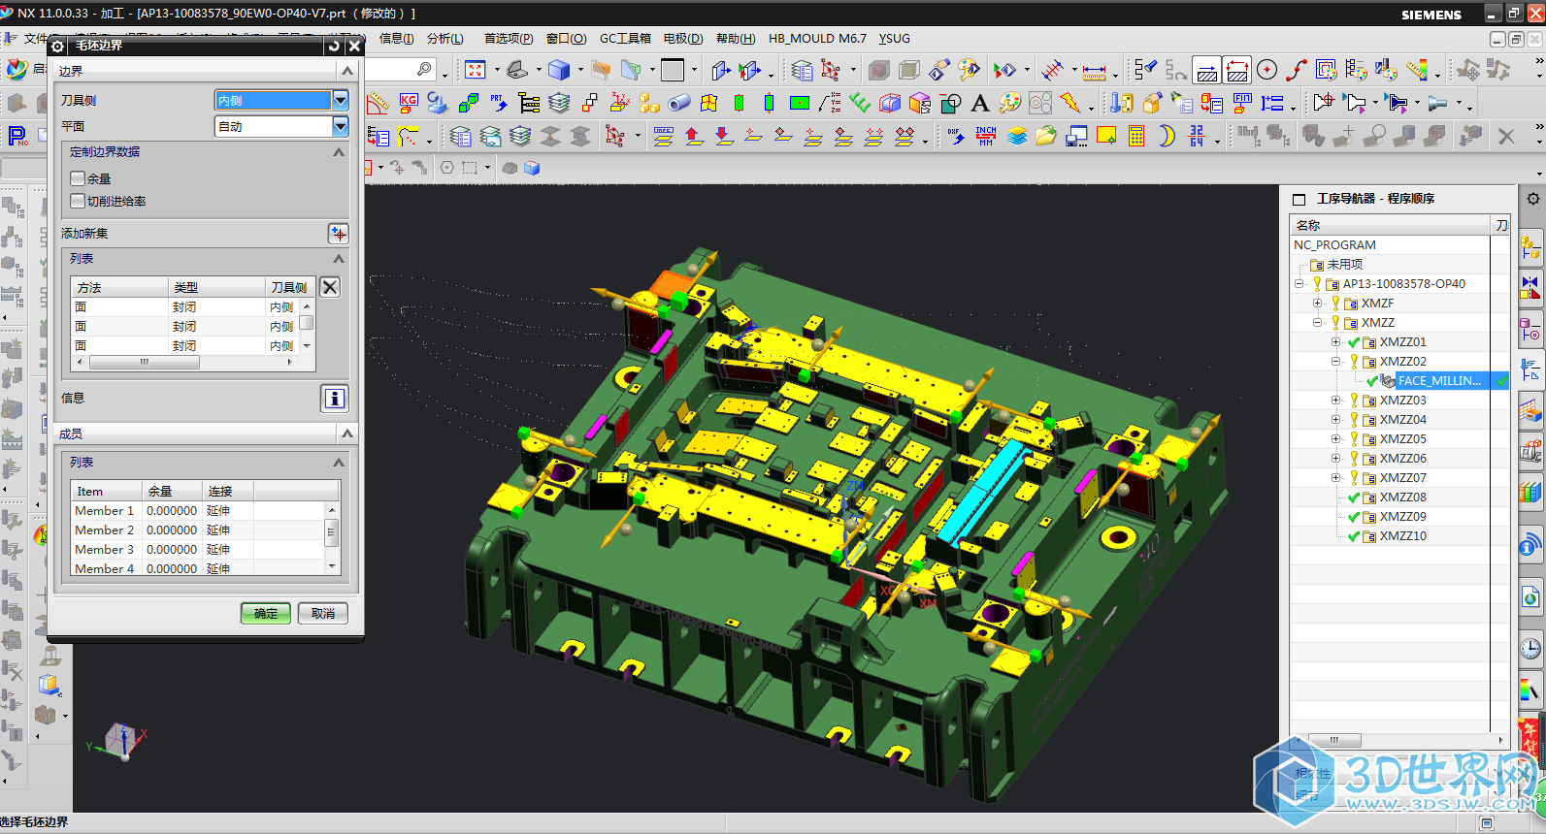The height and width of the screenshot is (834, 1546).
Task: Click the Fit view toolbar icon
Action: tap(475, 70)
